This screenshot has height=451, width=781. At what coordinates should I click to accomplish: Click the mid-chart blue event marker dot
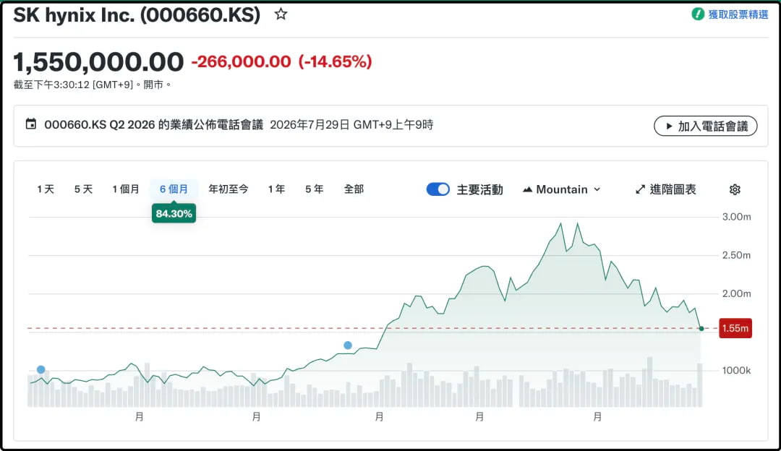[x=348, y=345]
